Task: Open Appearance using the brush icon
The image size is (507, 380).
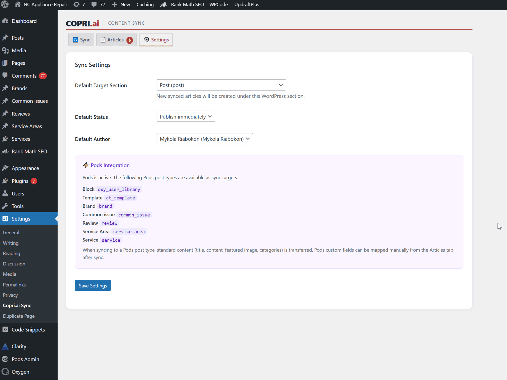Action: coord(6,168)
